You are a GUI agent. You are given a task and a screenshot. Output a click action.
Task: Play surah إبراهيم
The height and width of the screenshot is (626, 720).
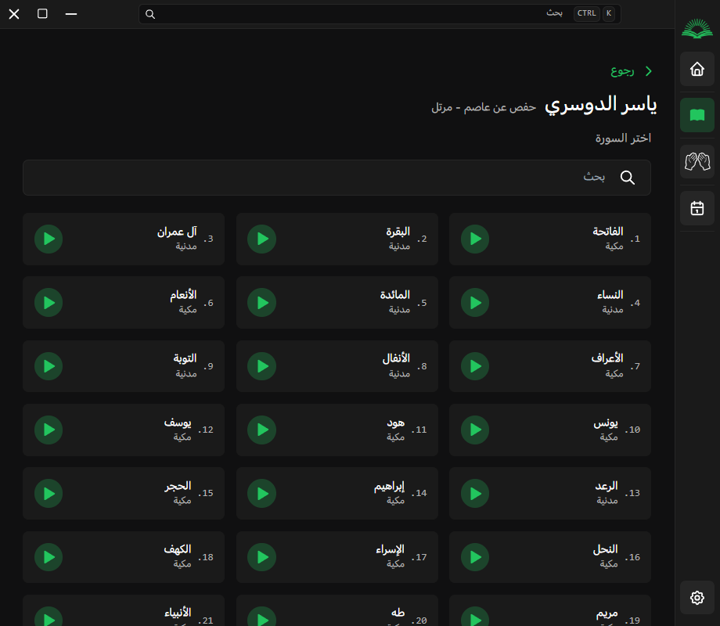[x=261, y=493]
